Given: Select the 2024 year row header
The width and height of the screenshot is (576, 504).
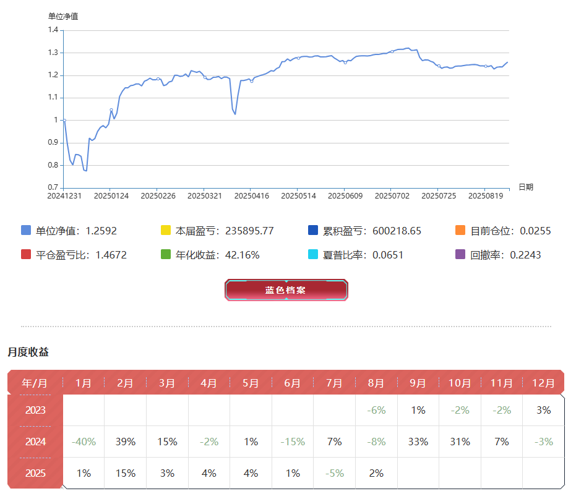Looking at the screenshot, I should (x=35, y=442).
